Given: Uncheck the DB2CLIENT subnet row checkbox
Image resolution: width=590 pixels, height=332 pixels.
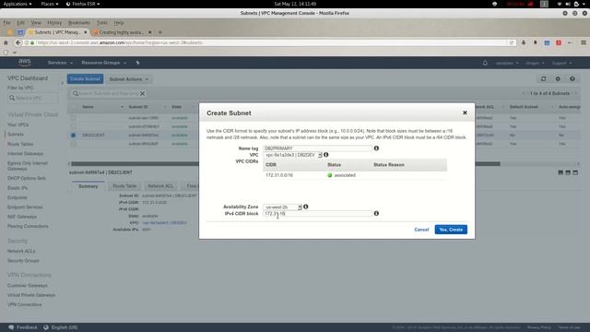Looking at the screenshot, I should coord(73,136).
